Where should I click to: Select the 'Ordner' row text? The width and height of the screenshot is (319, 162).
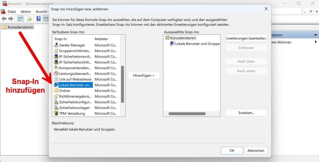pyautogui.click(x=65, y=91)
